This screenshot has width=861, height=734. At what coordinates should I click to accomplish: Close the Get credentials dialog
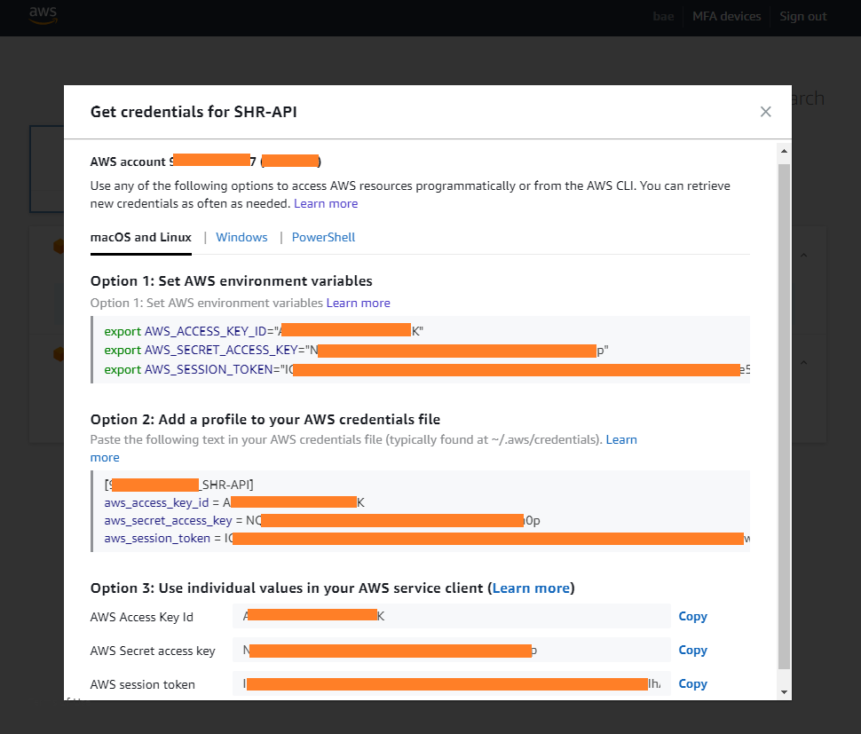[x=765, y=112]
